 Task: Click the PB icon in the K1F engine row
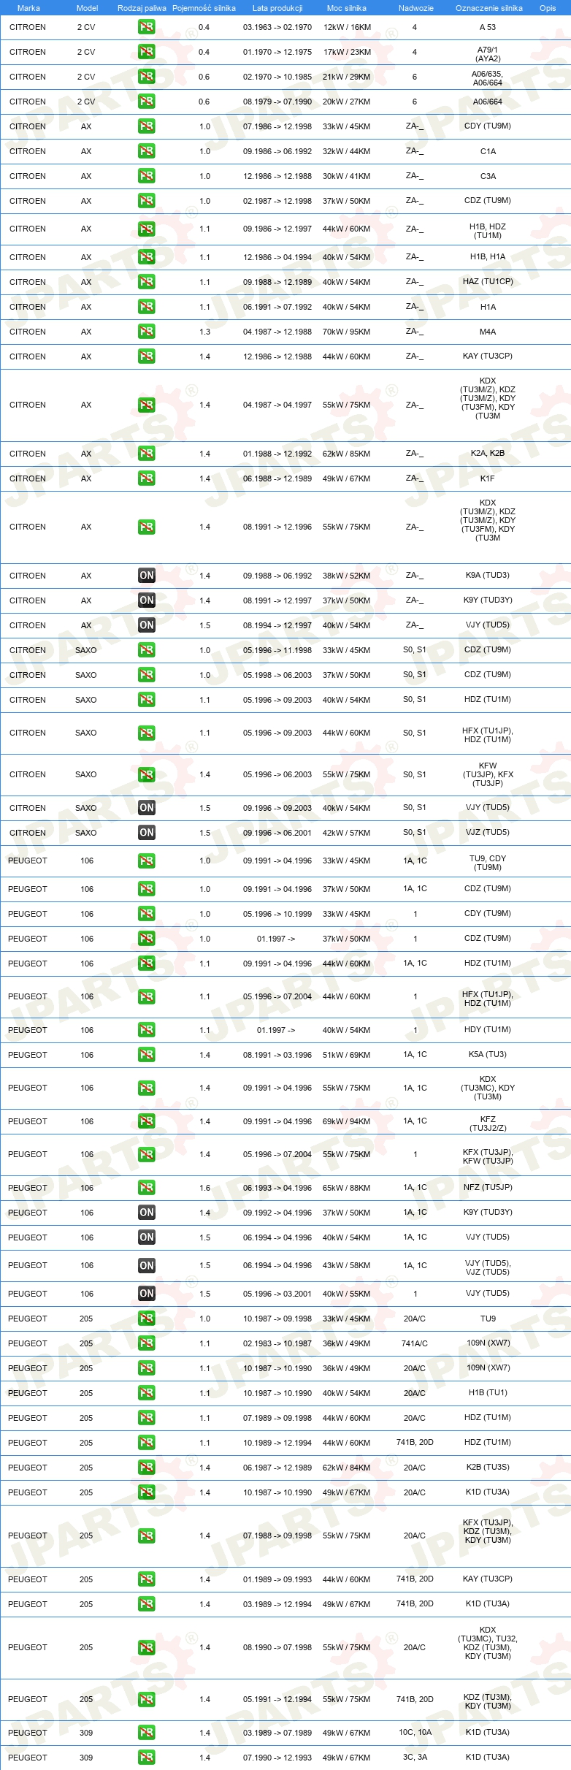pyautogui.click(x=147, y=478)
